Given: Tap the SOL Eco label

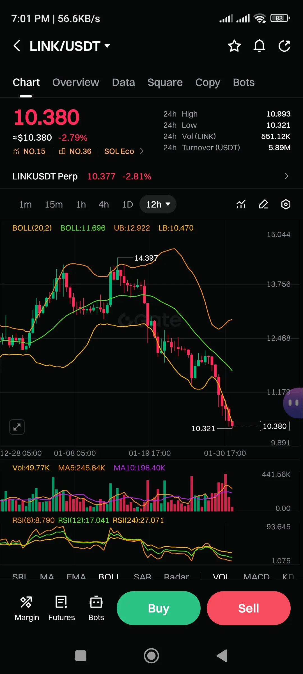Looking at the screenshot, I should [119, 151].
